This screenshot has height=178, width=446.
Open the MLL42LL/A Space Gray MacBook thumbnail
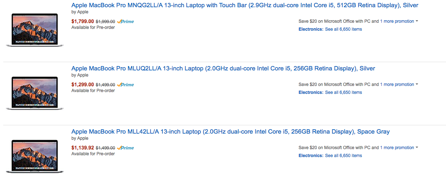tap(35, 156)
